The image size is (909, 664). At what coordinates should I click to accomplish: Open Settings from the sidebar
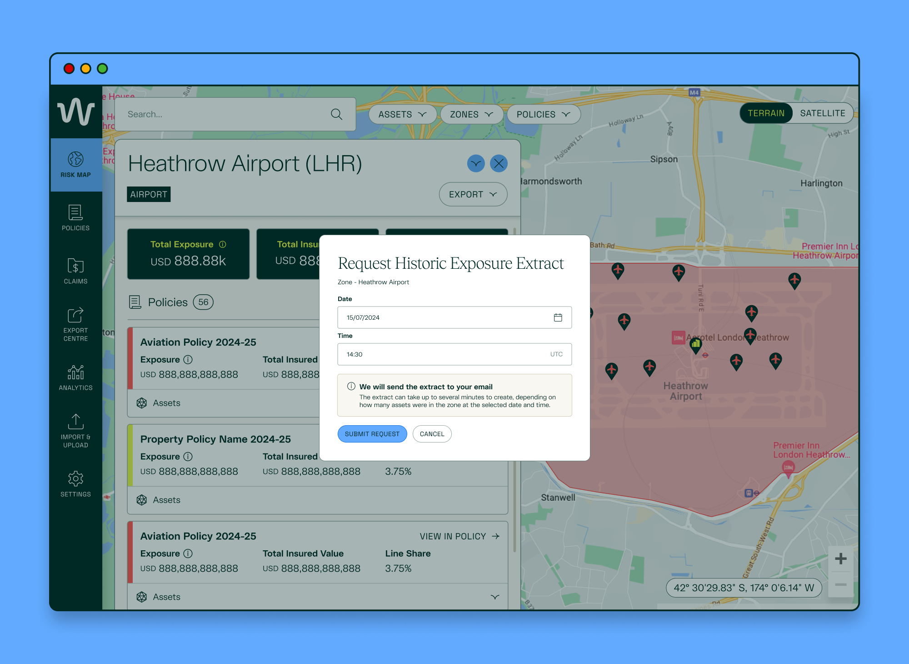[76, 484]
